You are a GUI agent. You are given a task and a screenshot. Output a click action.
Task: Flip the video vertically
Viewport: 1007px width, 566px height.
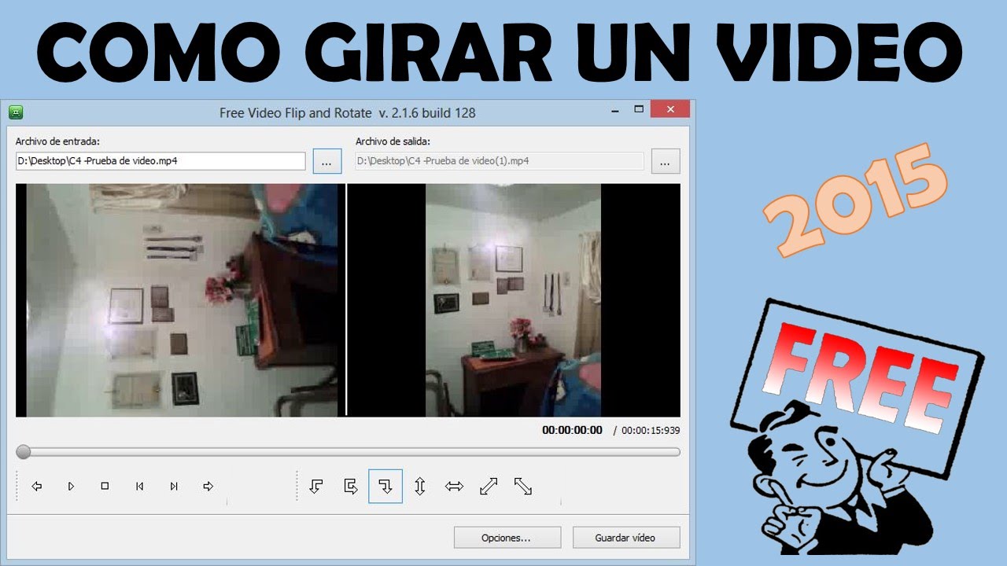(x=420, y=487)
